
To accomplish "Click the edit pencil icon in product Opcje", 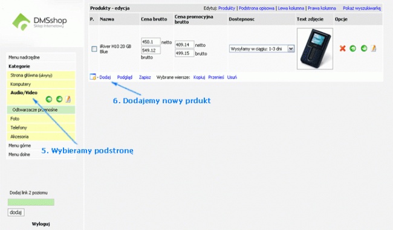I will 374,48.
